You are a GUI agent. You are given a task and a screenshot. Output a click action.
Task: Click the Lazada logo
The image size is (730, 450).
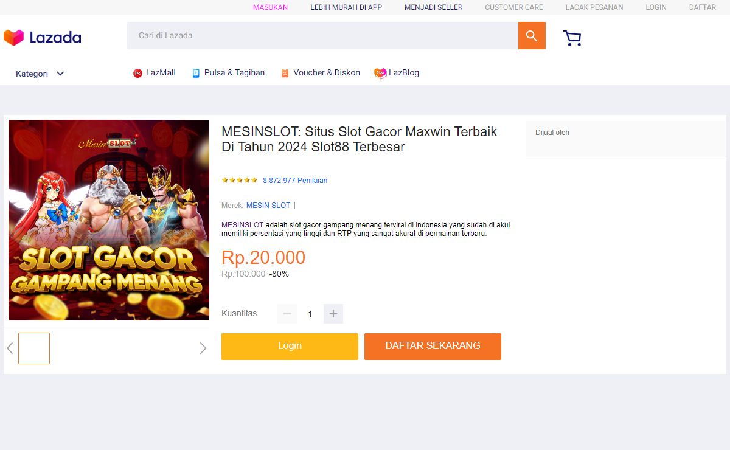click(42, 38)
